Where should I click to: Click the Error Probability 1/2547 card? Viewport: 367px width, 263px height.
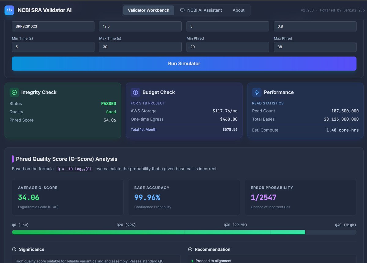coord(300,197)
